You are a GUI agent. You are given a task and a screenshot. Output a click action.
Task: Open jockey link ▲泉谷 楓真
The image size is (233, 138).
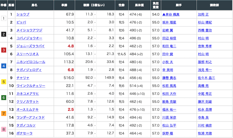[171, 15]
